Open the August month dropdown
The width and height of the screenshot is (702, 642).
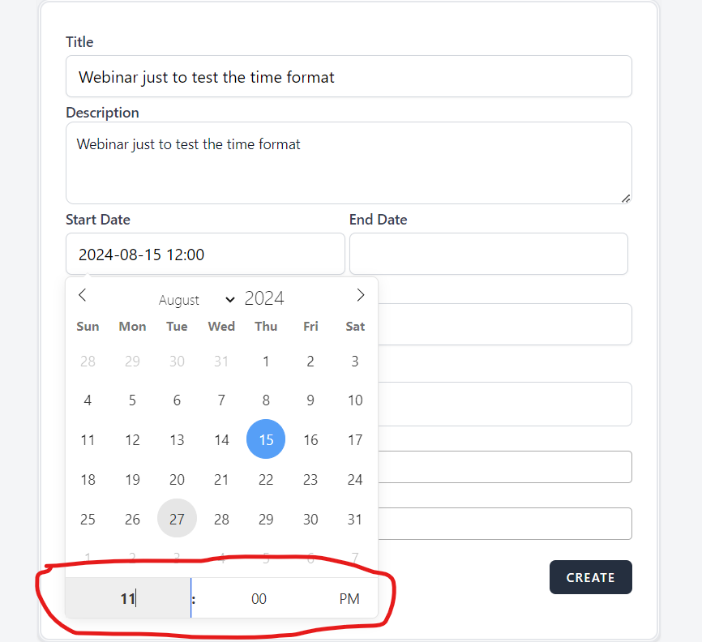click(x=196, y=300)
